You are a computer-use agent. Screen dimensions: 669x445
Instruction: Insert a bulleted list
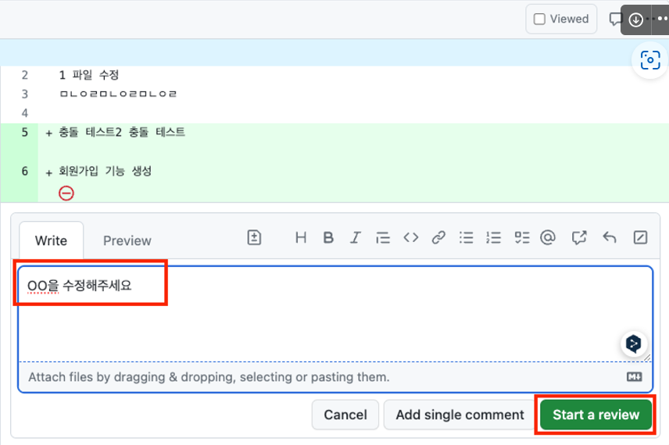click(x=466, y=237)
